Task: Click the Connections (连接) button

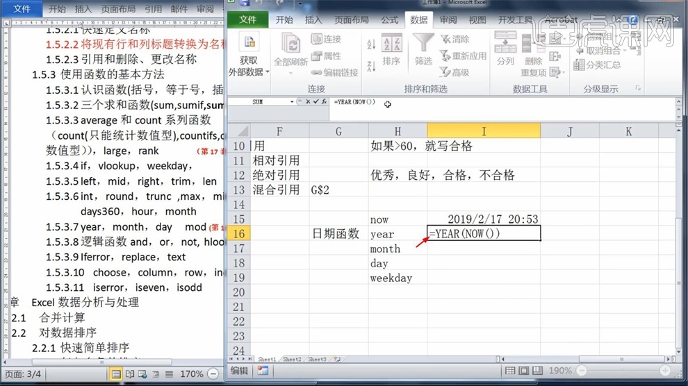Action: tap(326, 39)
